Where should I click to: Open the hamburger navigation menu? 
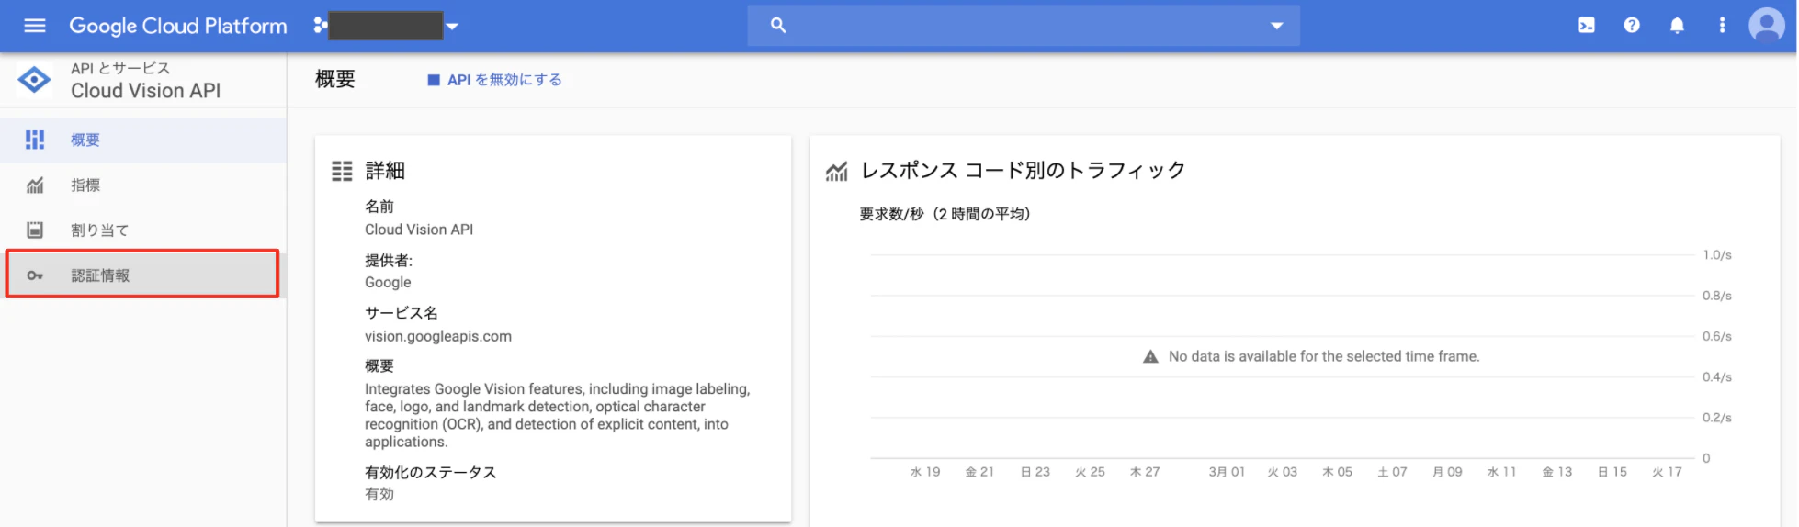[x=35, y=26]
